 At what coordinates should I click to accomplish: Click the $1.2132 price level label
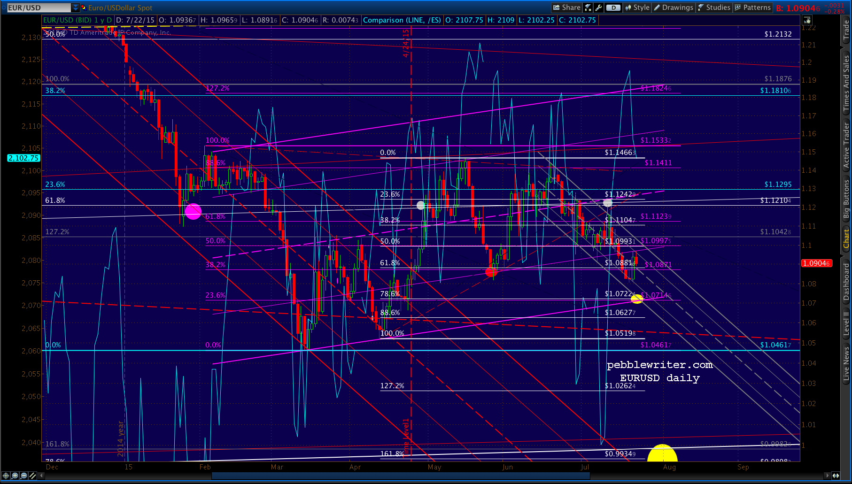pyautogui.click(x=778, y=34)
